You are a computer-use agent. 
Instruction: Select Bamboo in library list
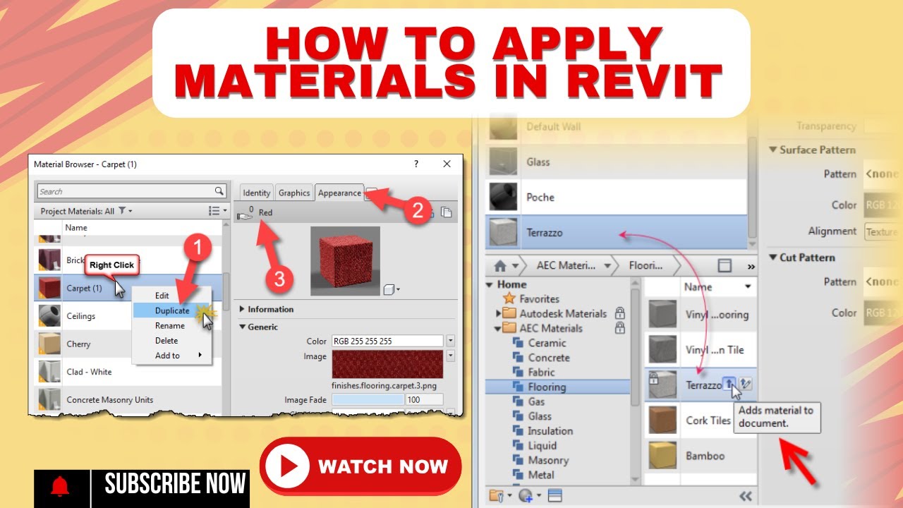tap(701, 456)
